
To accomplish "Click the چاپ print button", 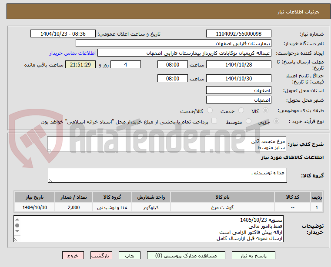I will [130, 255].
